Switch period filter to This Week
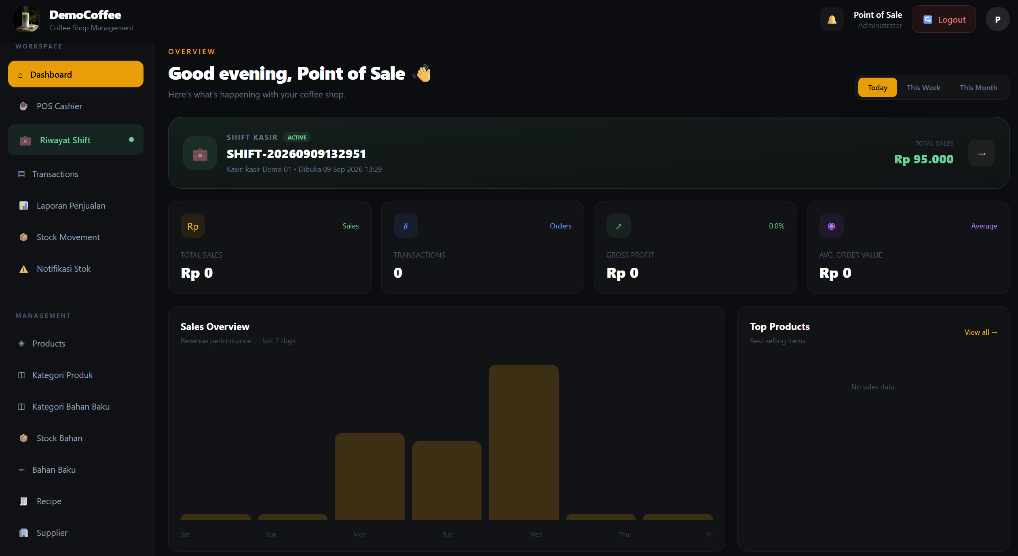1018x556 pixels. (923, 87)
